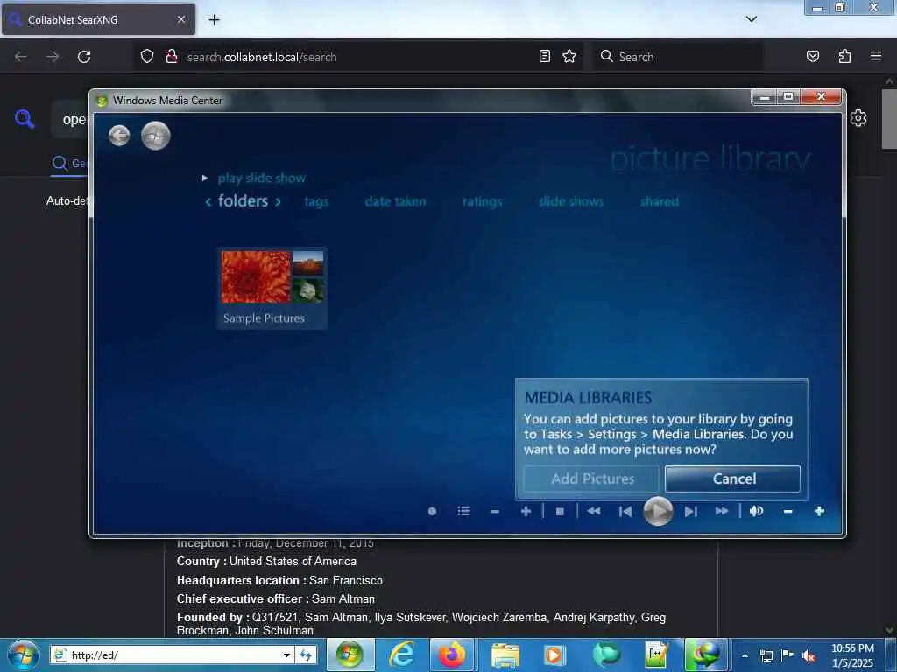The width and height of the screenshot is (897, 672).
Task: Open Firefox extensions puzzle icon
Action: (x=844, y=56)
